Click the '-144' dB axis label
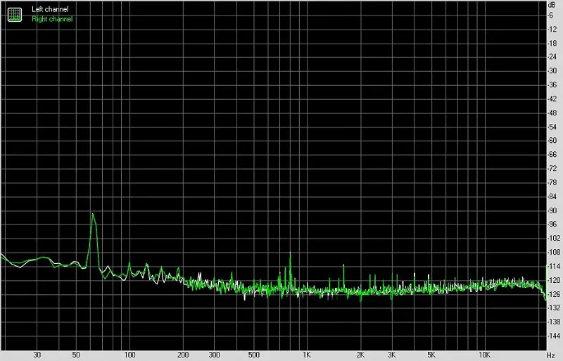 (x=553, y=336)
